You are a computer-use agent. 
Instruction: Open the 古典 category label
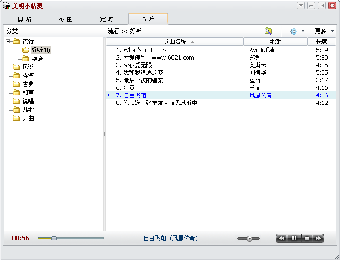pos(28,84)
